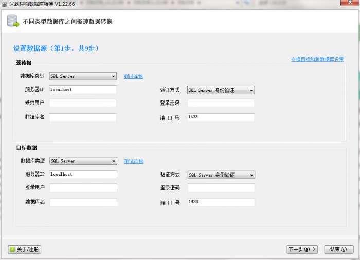
Task: Click the 交换目标和源数据库设置 link
Action: pyautogui.click(x=317, y=59)
